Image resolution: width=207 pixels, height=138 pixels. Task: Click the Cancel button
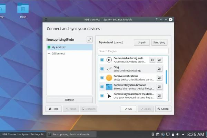pyautogui.click(x=163, y=109)
